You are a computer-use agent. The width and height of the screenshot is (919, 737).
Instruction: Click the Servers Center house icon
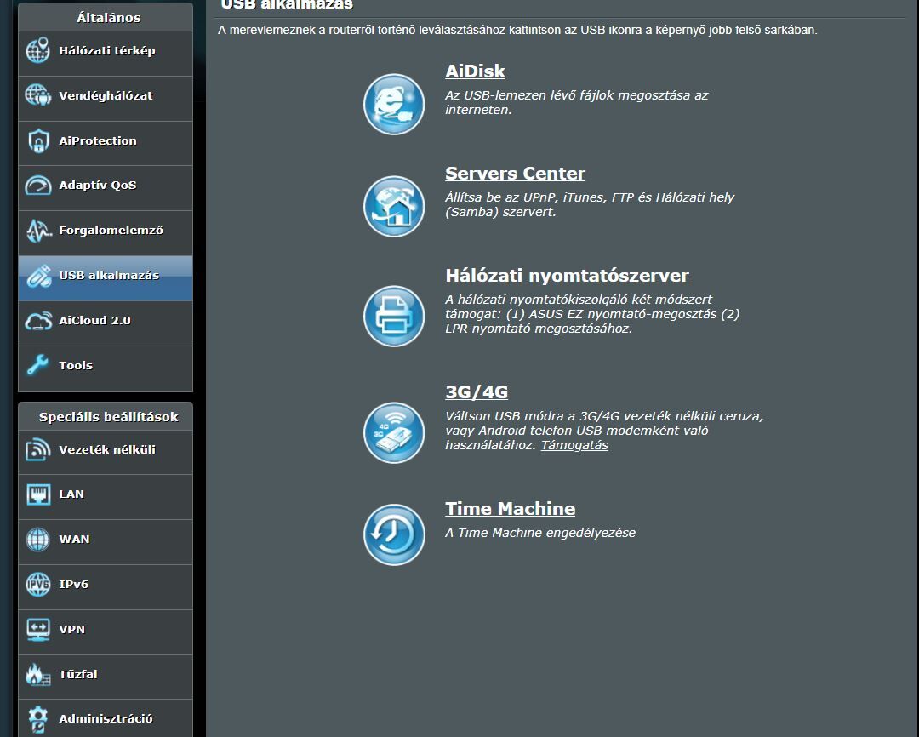click(x=394, y=207)
